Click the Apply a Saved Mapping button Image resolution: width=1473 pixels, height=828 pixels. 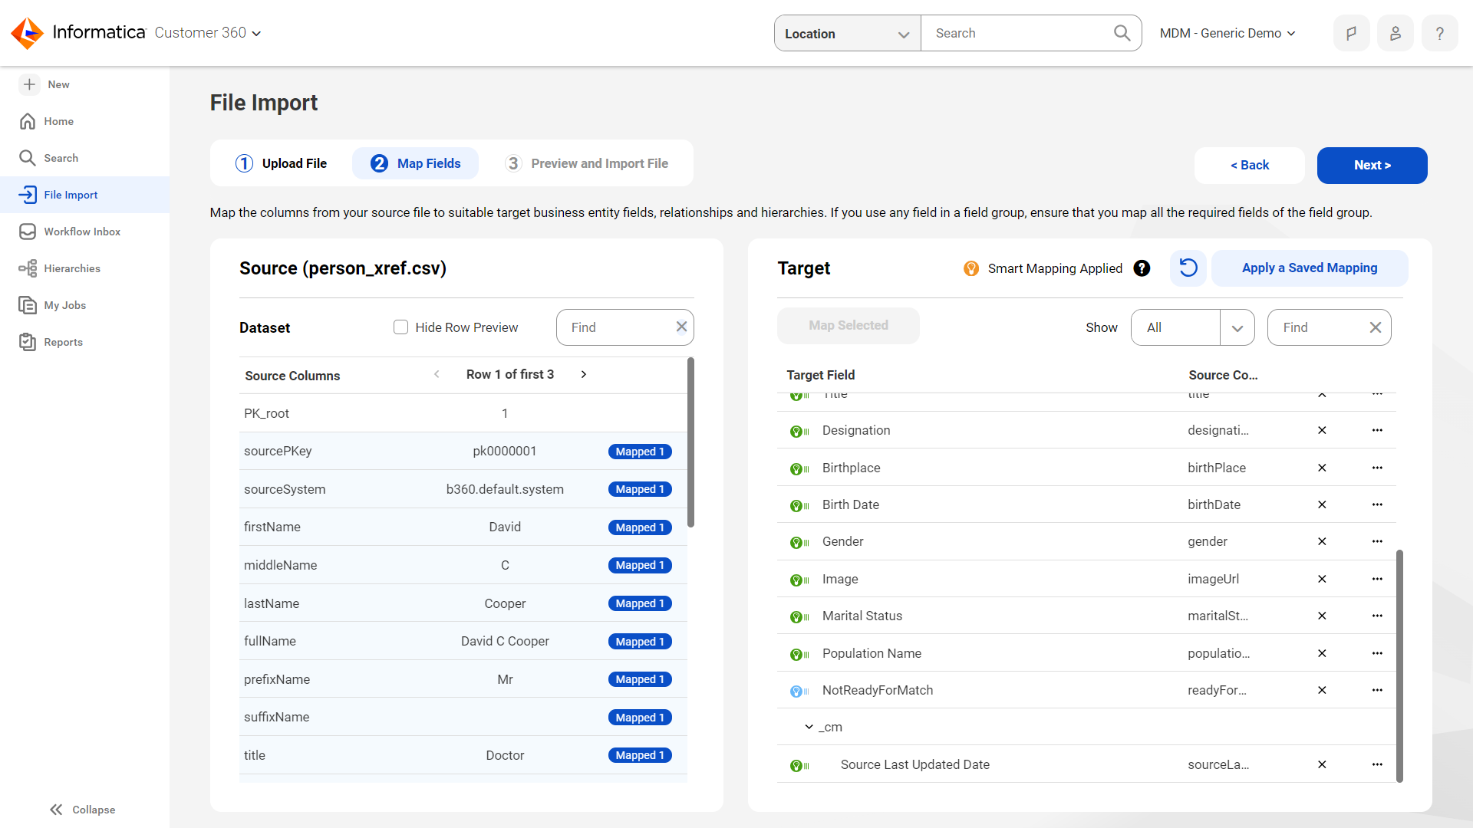[1309, 268]
